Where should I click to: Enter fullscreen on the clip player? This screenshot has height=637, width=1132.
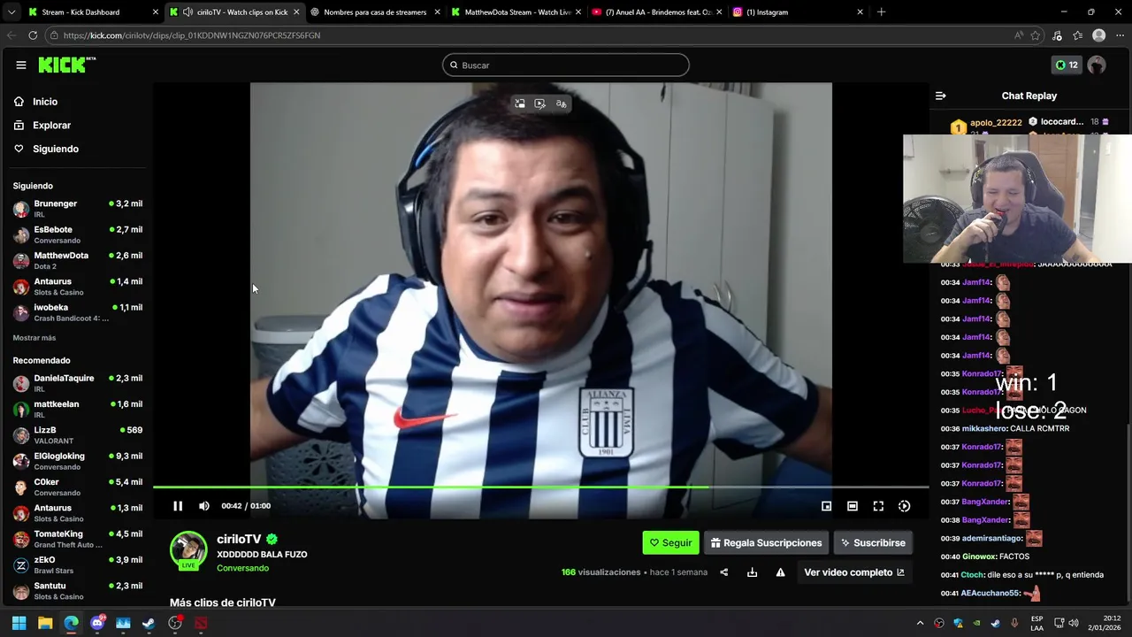click(x=878, y=506)
